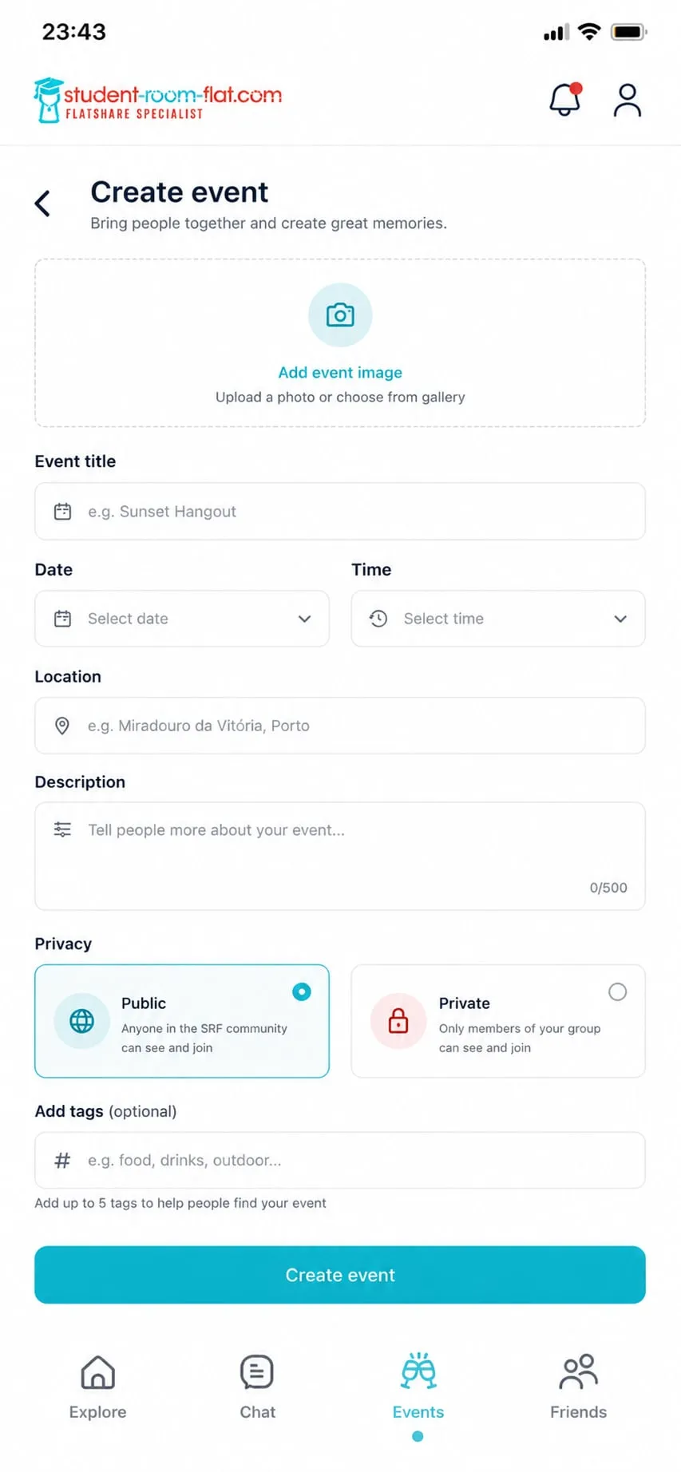Viewport: 681px width, 1472px height.
Task: Click the Create event button
Action: coord(340,1275)
